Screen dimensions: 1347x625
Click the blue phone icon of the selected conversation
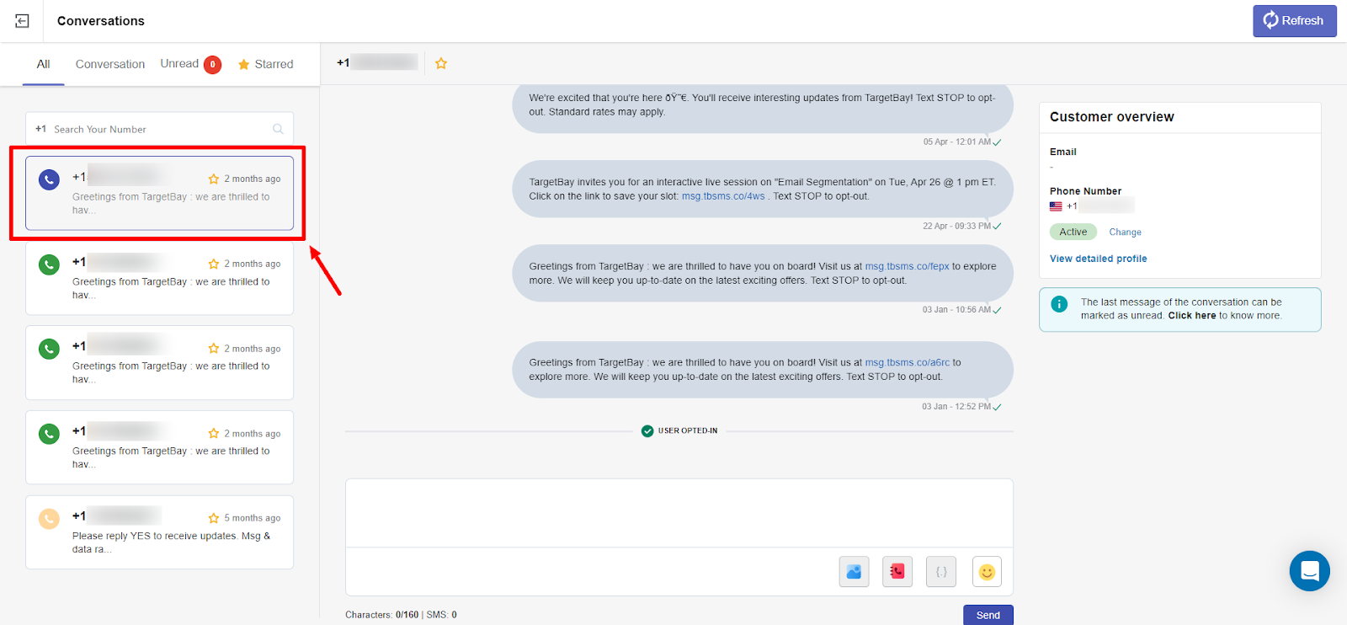tap(50, 179)
